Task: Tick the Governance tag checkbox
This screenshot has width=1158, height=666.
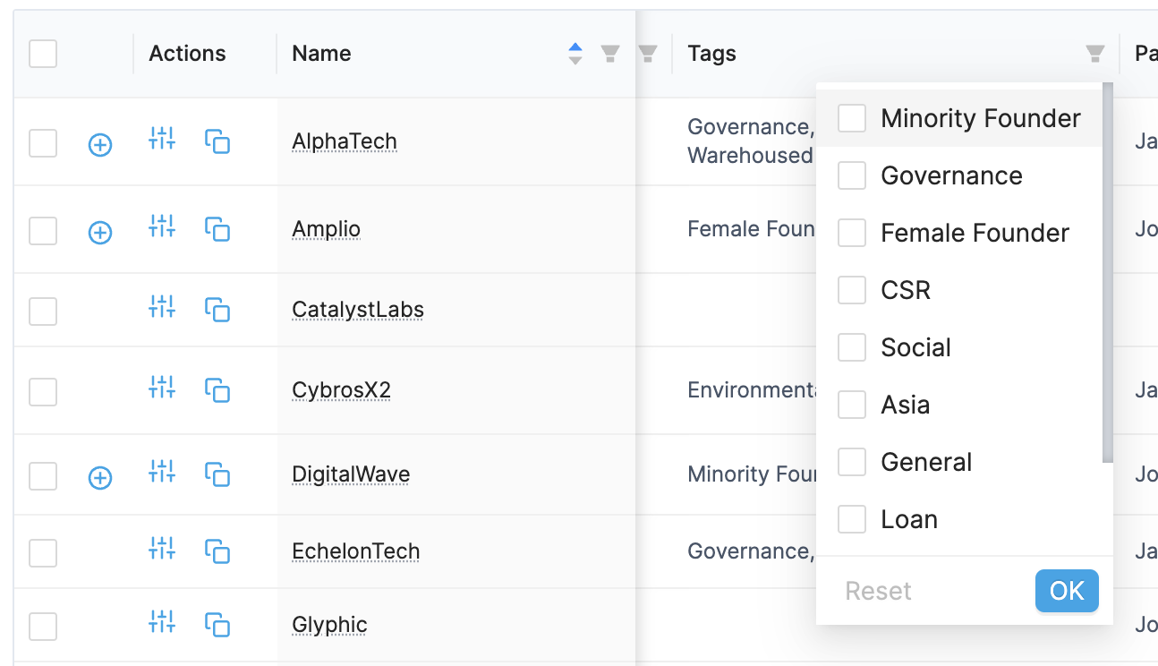Action: point(852,175)
